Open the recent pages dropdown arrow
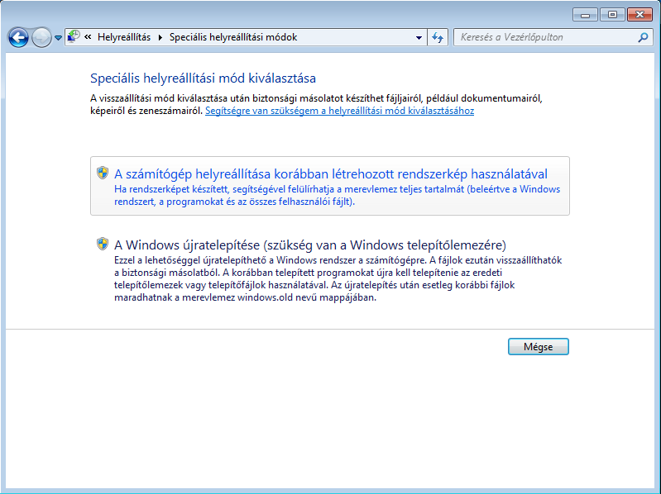Image resolution: width=661 pixels, height=494 pixels. point(58,38)
